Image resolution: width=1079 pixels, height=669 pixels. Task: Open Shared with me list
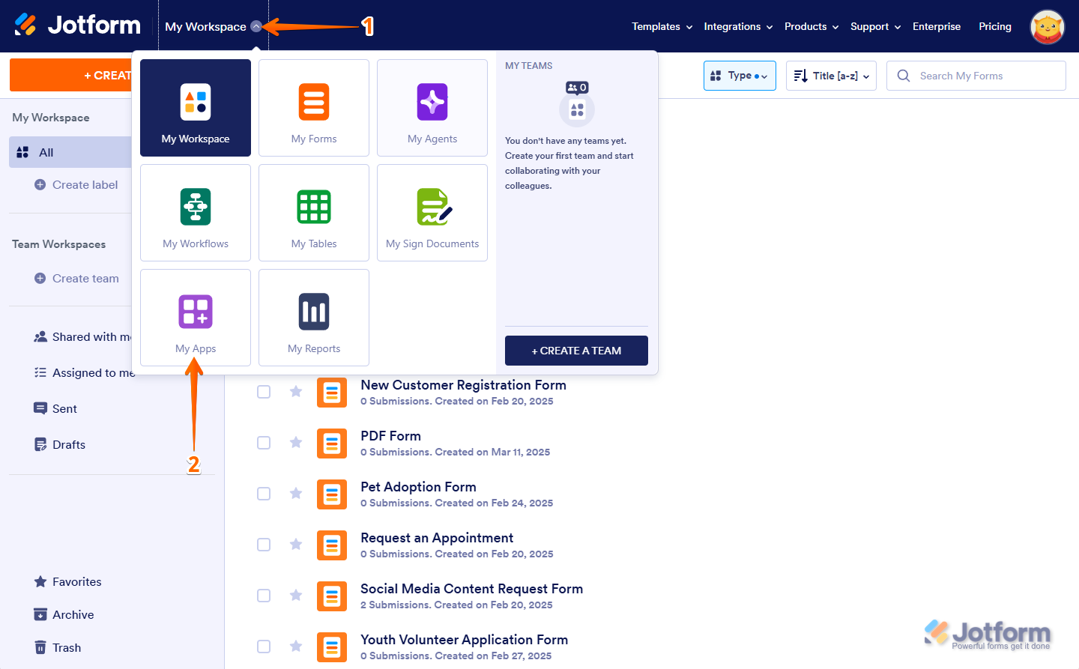tap(82, 337)
